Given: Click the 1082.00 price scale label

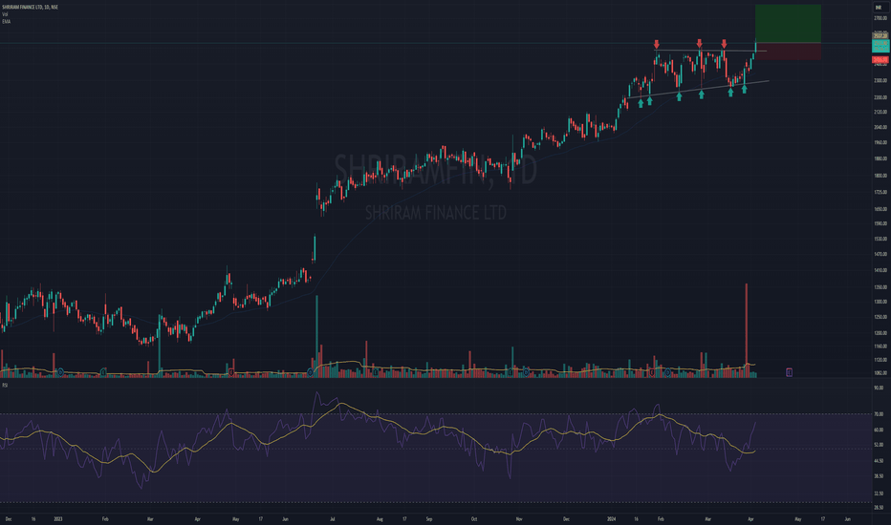Looking at the screenshot, I should click(880, 373).
